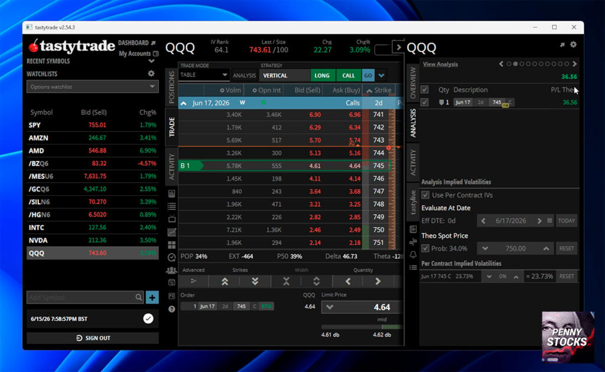605x372 pixels.
Task: Switch to the Trade tab
Action: point(172,127)
